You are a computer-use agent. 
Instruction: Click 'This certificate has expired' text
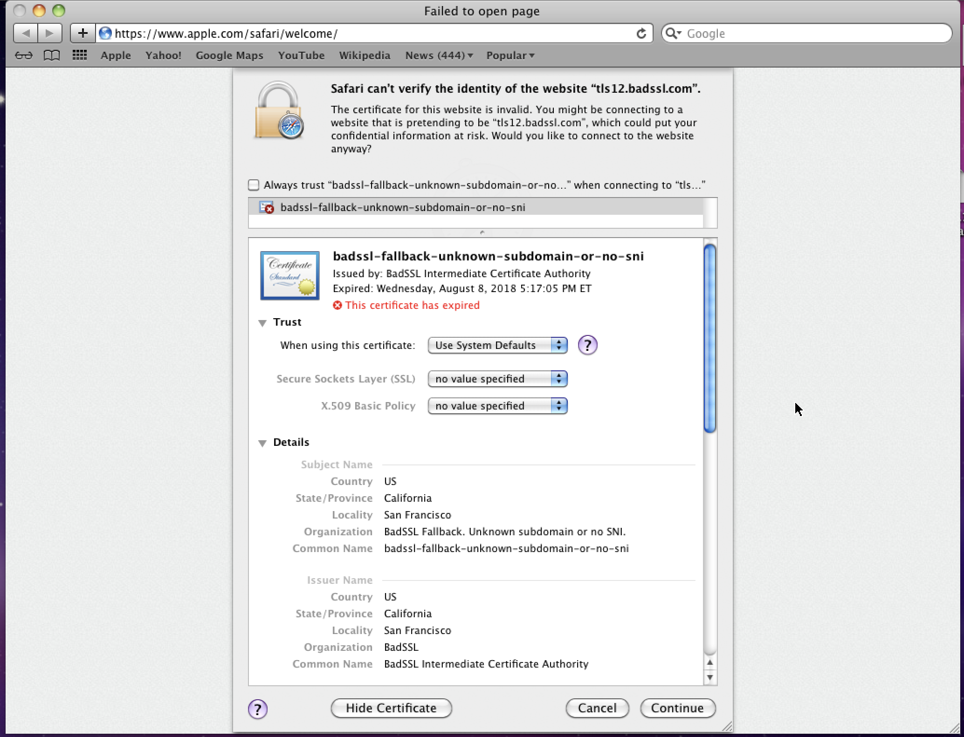pyautogui.click(x=412, y=305)
